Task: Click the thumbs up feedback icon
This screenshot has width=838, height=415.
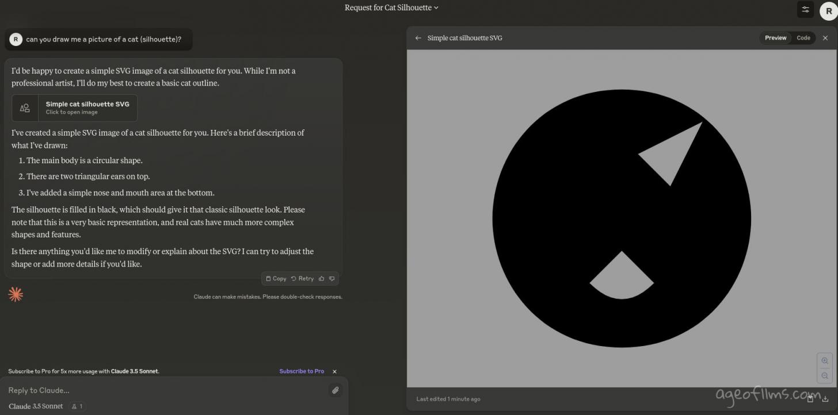Action: pos(321,279)
